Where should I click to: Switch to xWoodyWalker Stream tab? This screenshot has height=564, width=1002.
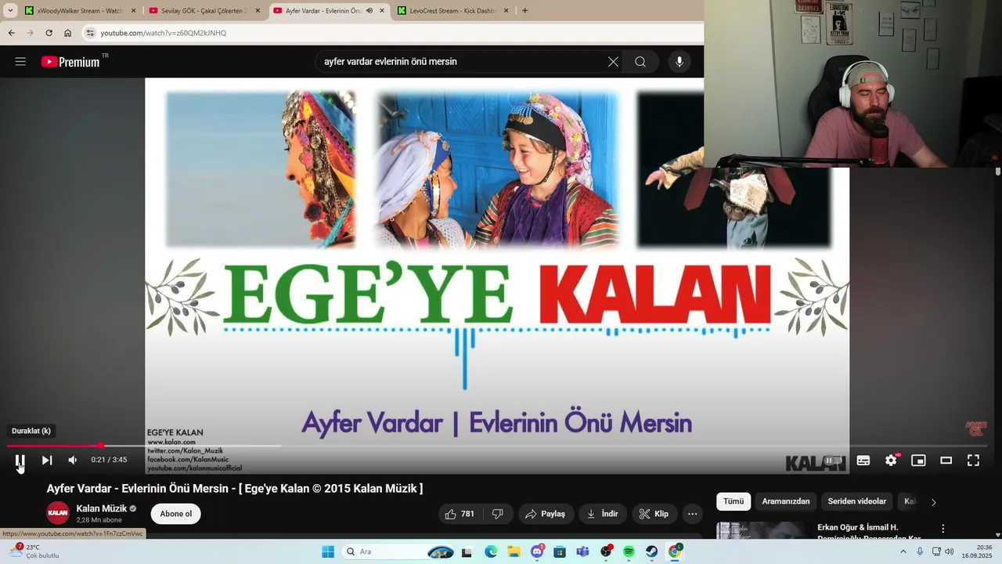click(x=80, y=11)
